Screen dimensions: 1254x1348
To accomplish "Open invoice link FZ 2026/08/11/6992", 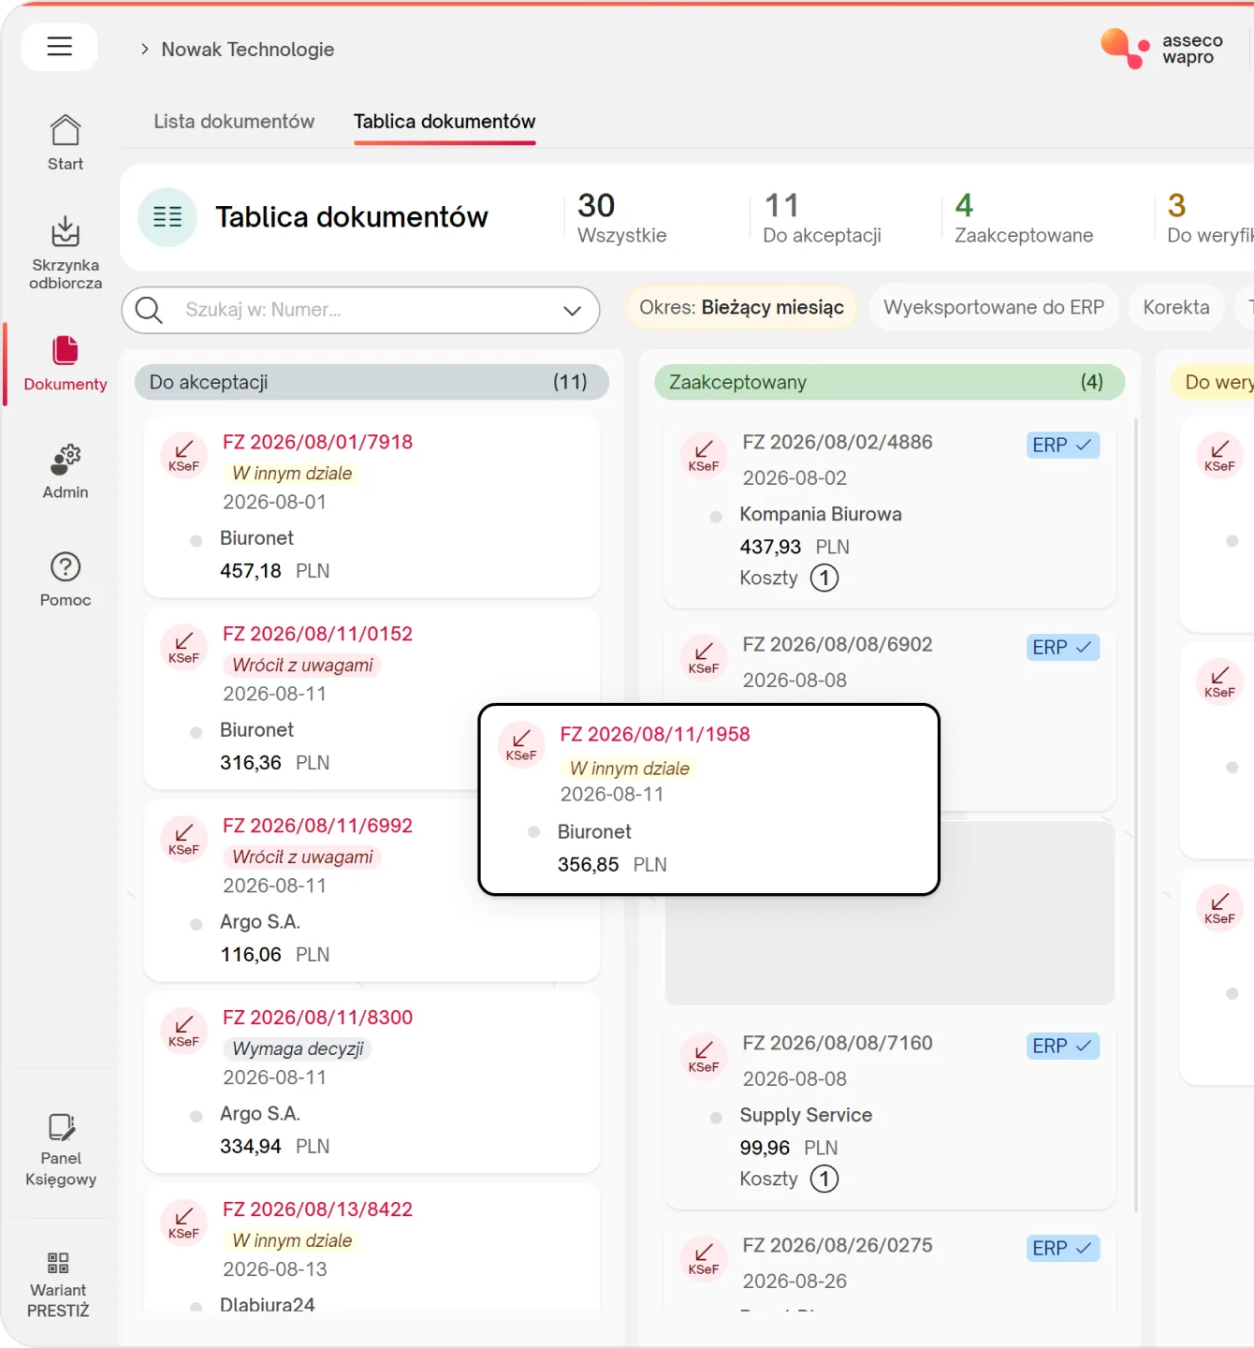I will point(317,826).
